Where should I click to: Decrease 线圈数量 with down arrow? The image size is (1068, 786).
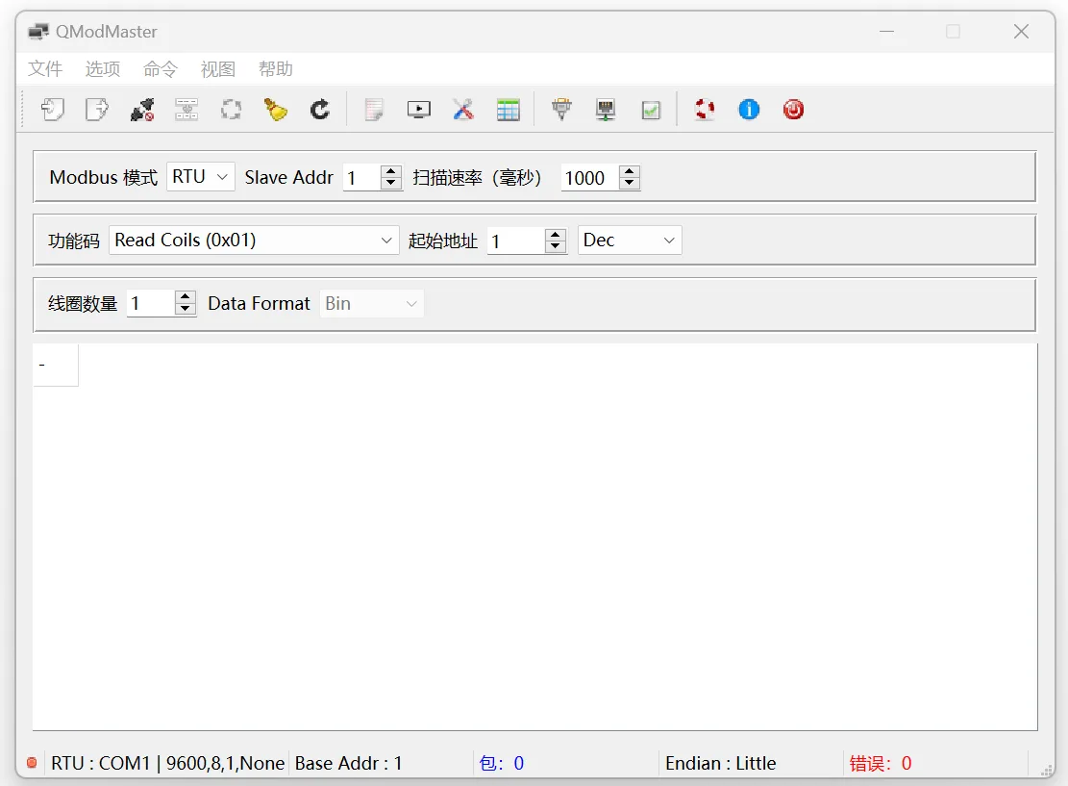pos(185,310)
